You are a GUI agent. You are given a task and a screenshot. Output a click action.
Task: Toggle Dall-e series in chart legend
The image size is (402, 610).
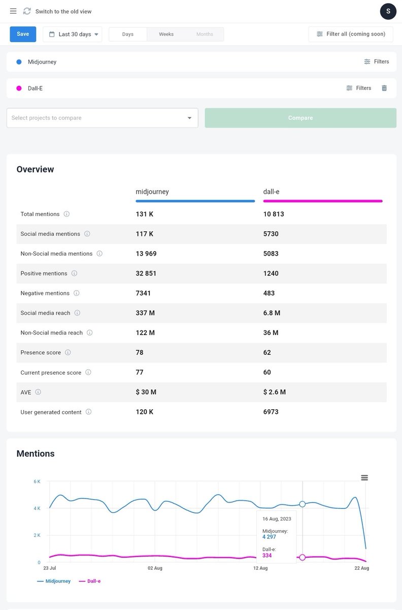click(90, 581)
